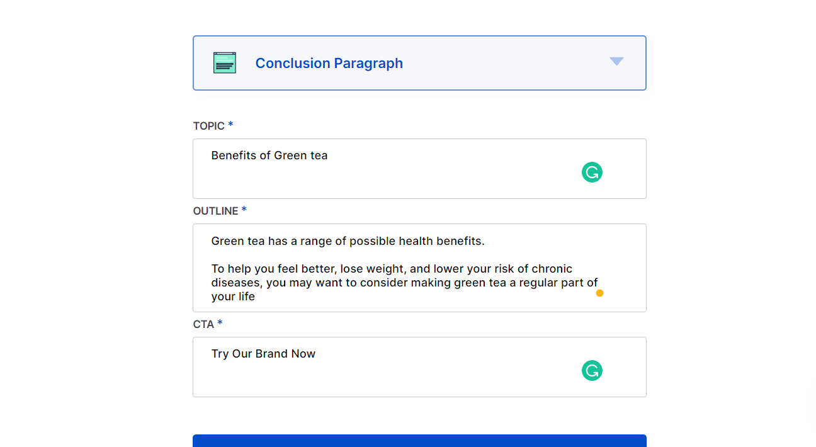The width and height of the screenshot is (816, 447).
Task: Click the yellow Grammarly dot in Outline
Action: (x=599, y=293)
